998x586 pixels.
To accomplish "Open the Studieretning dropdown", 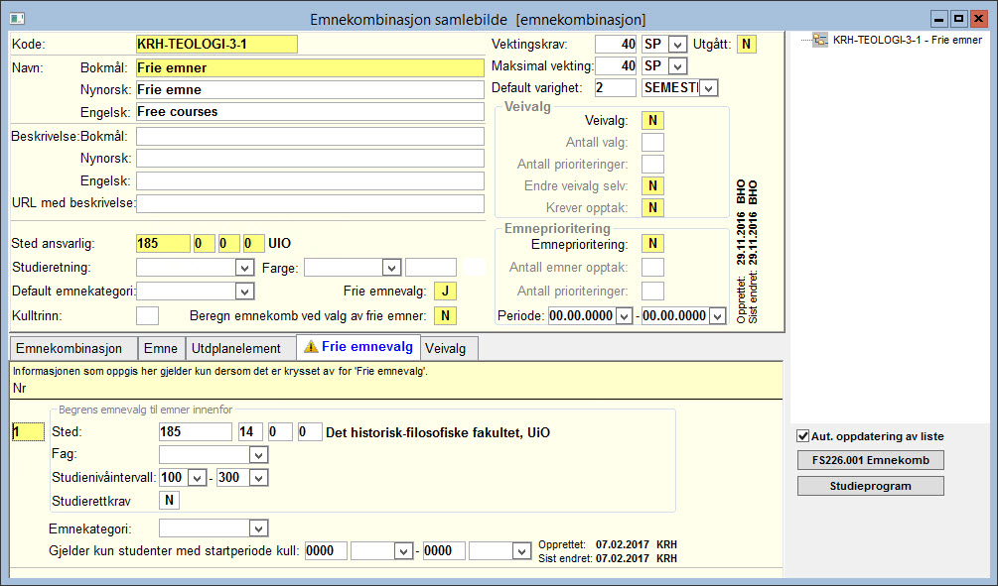I will [244, 268].
